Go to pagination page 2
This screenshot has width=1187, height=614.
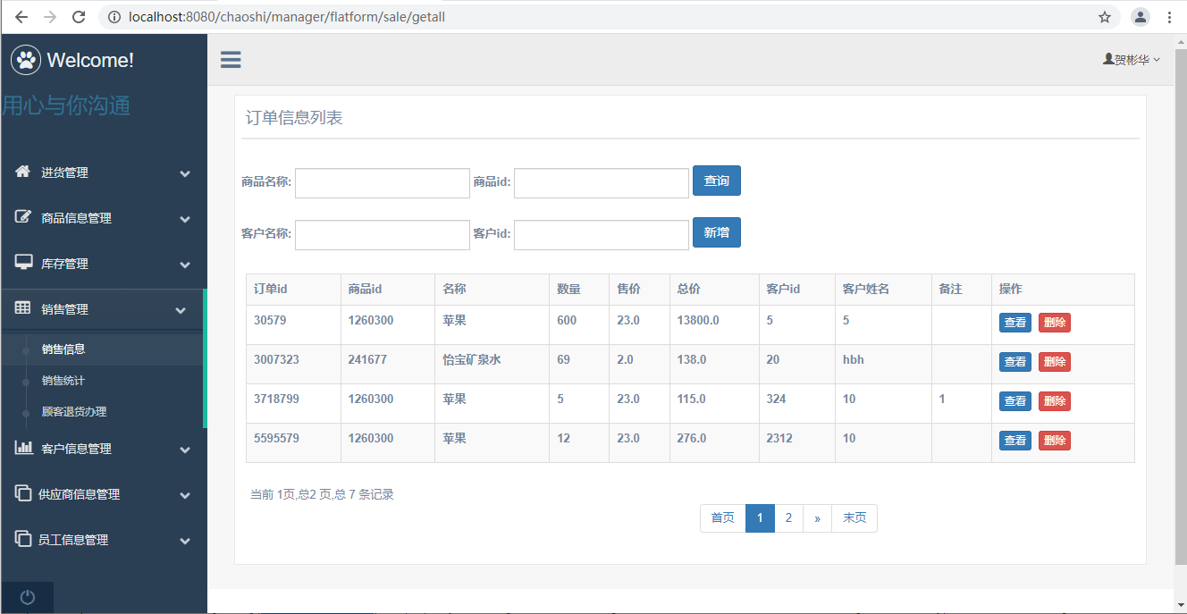788,517
